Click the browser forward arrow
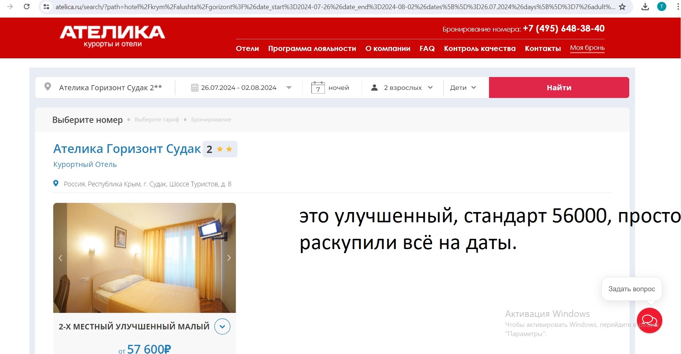681x354 pixels. pyautogui.click(x=10, y=7)
